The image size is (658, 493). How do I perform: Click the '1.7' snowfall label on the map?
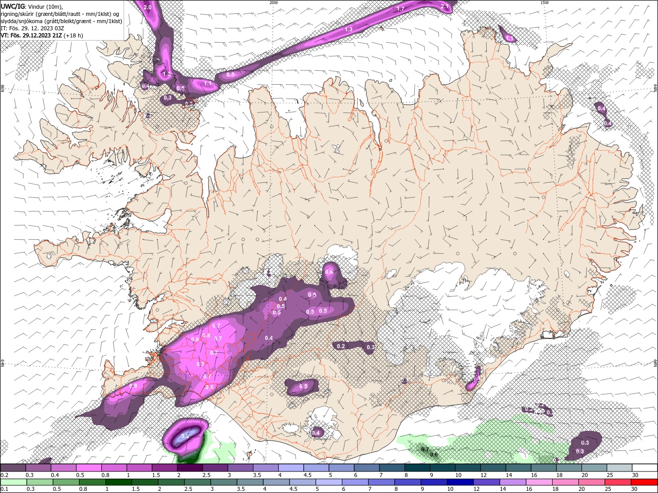pyautogui.click(x=401, y=9)
